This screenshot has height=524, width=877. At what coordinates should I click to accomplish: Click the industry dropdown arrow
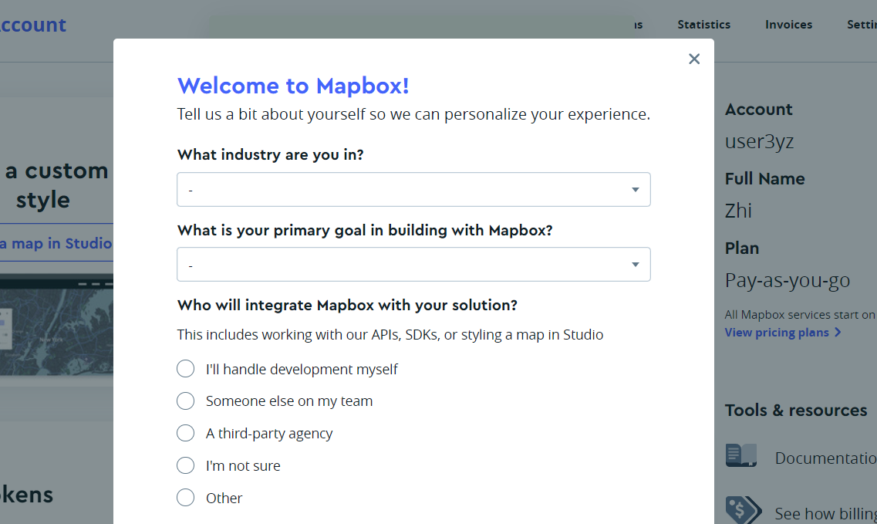pyautogui.click(x=636, y=190)
